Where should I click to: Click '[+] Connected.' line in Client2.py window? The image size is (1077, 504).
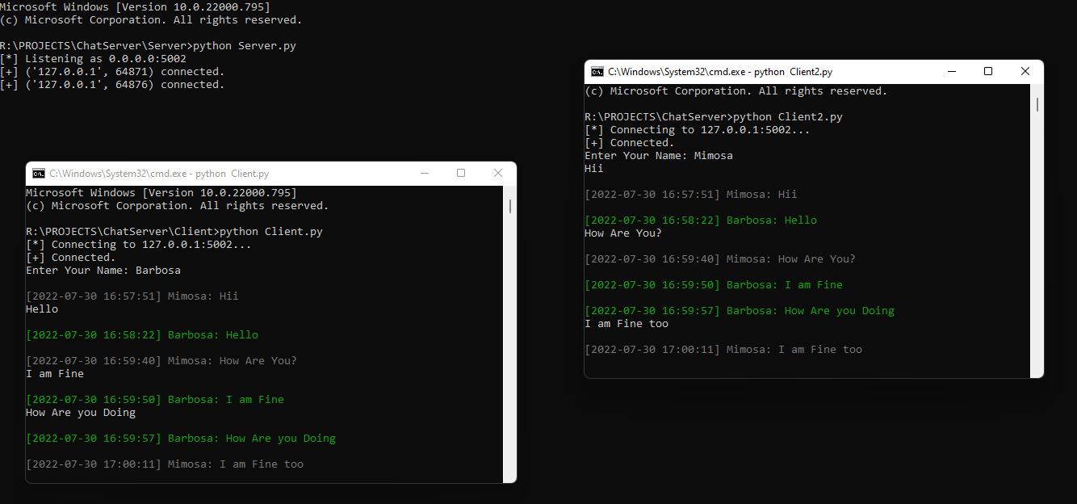pyautogui.click(x=630, y=143)
